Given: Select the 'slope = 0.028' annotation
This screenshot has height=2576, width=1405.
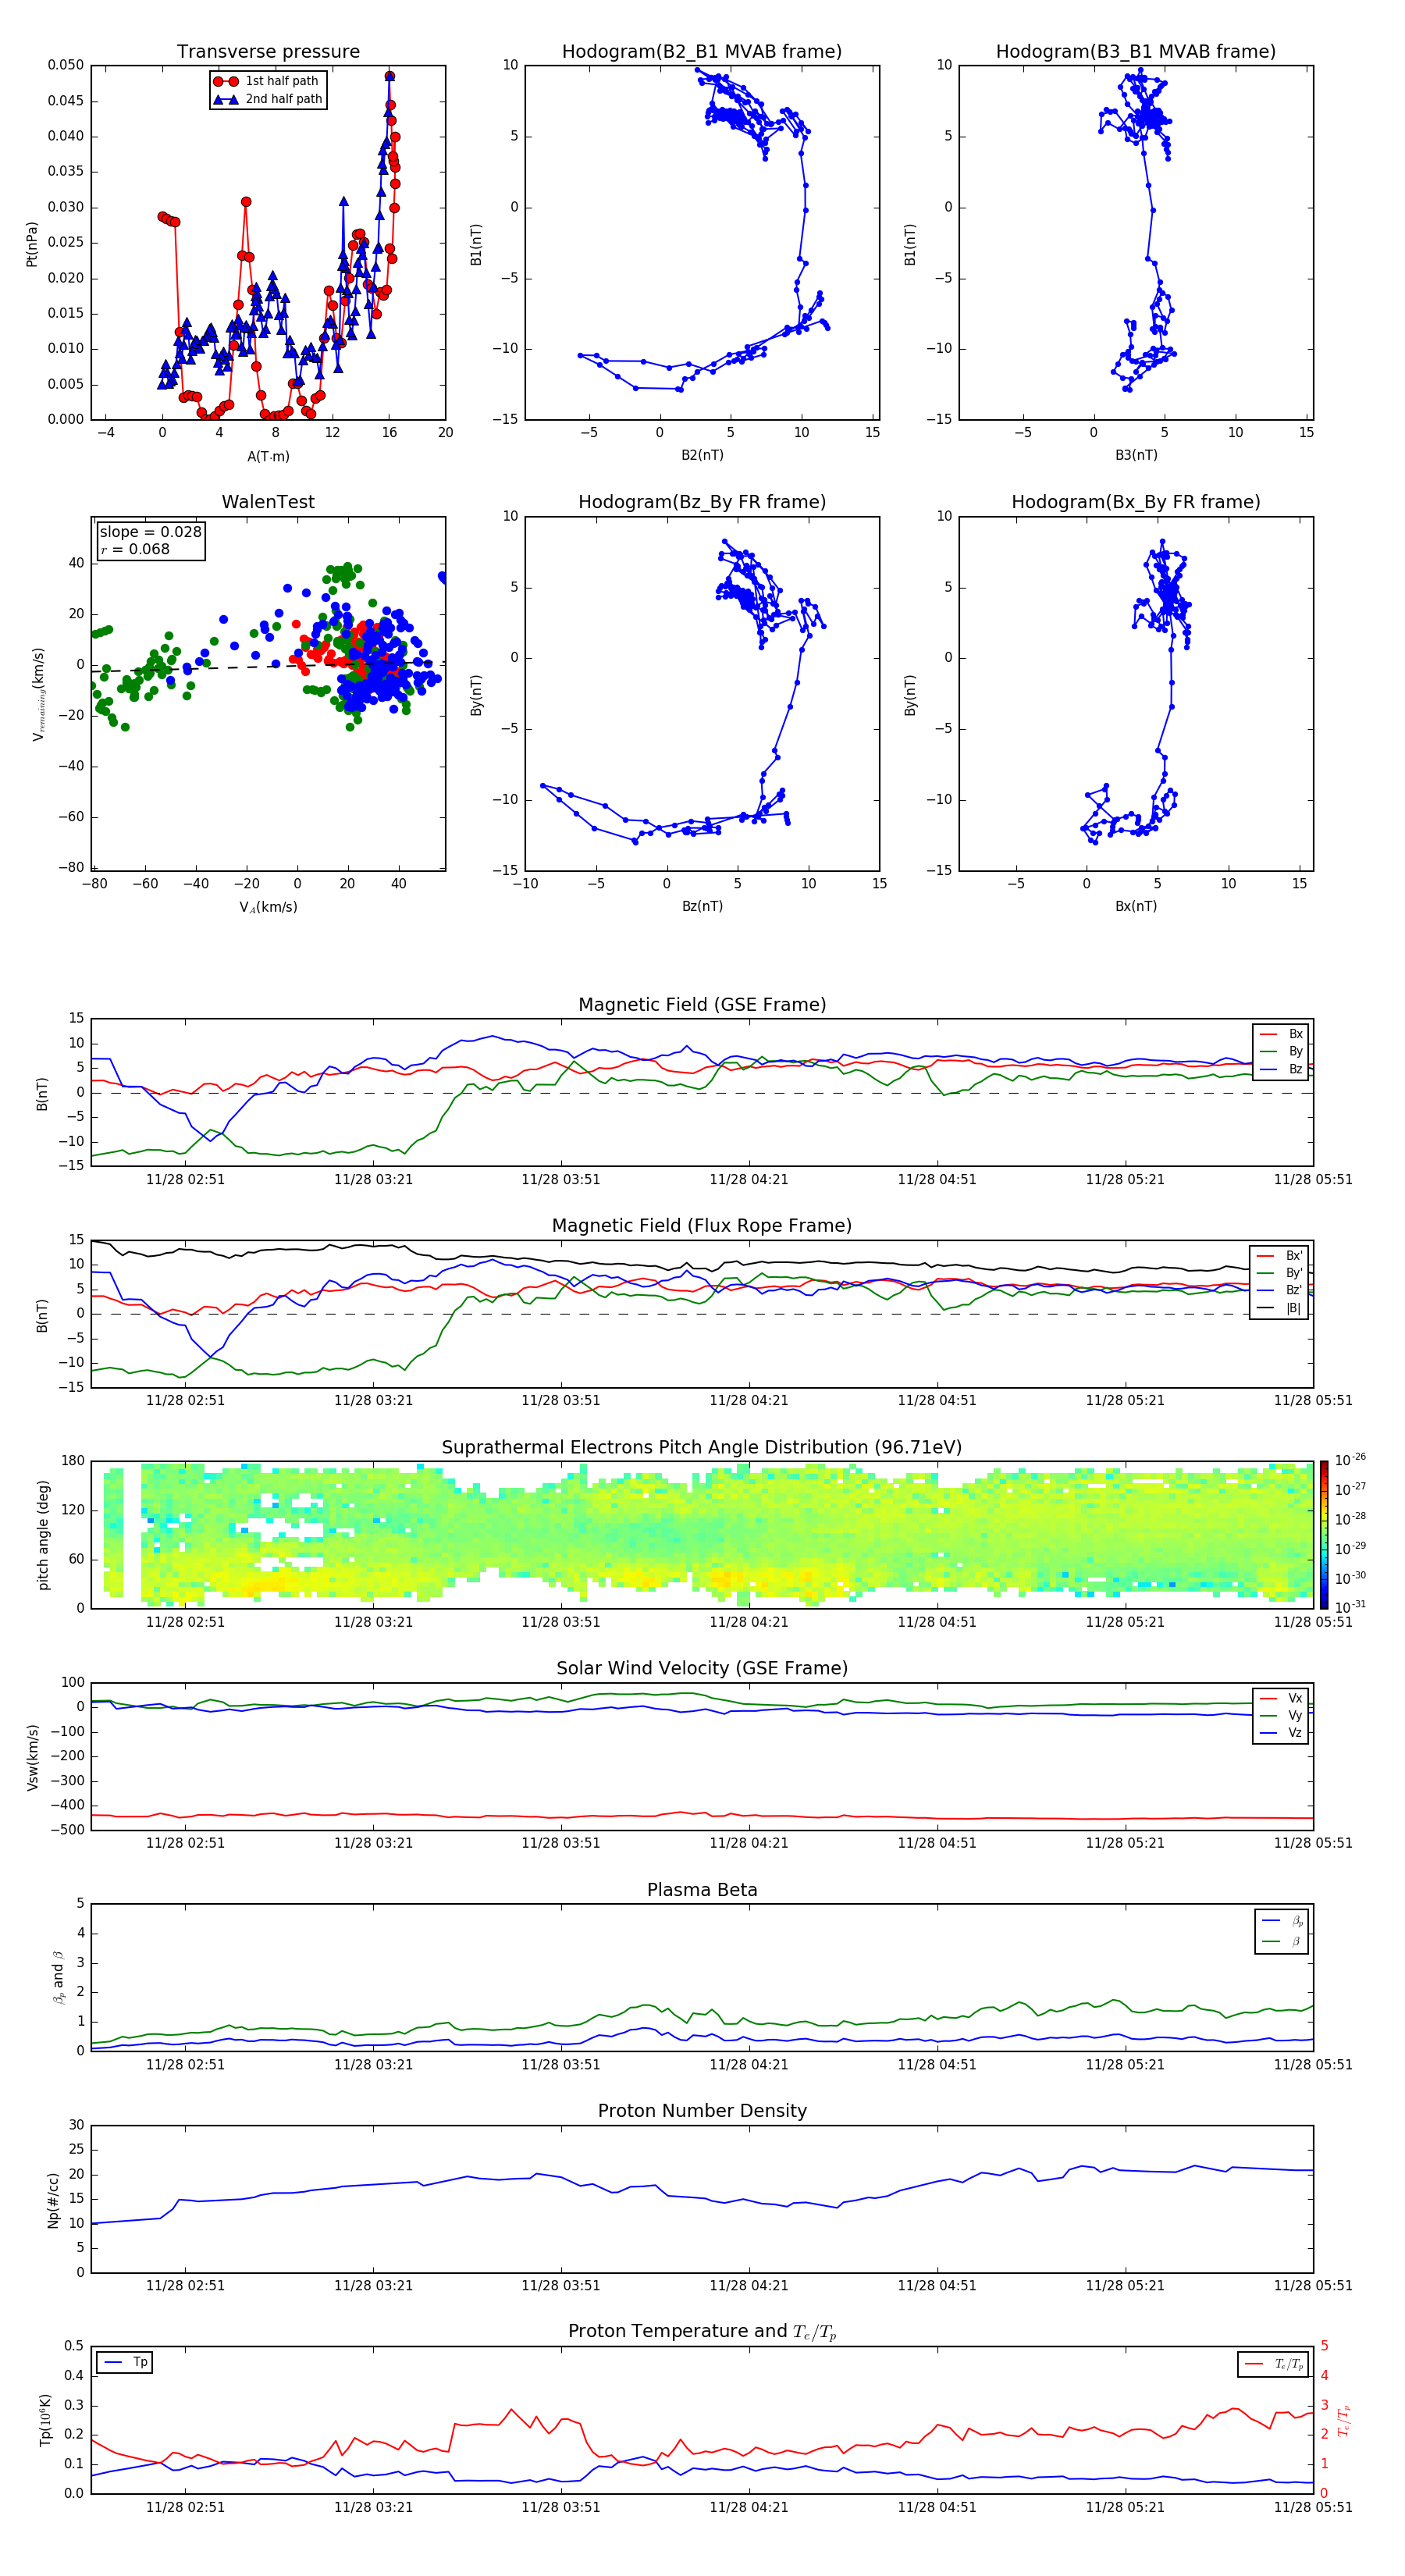Looking at the screenshot, I should pos(150,532).
